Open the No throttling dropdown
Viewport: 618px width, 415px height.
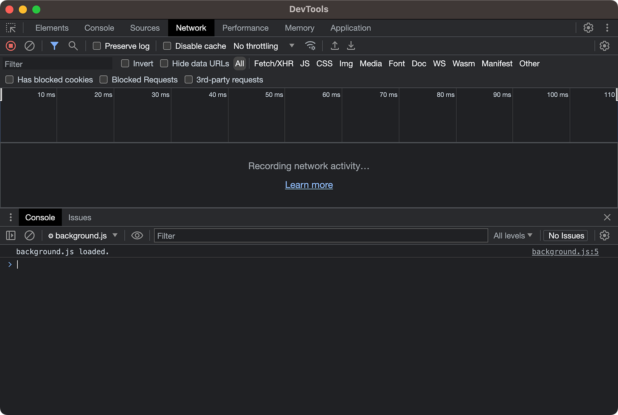pyautogui.click(x=264, y=46)
